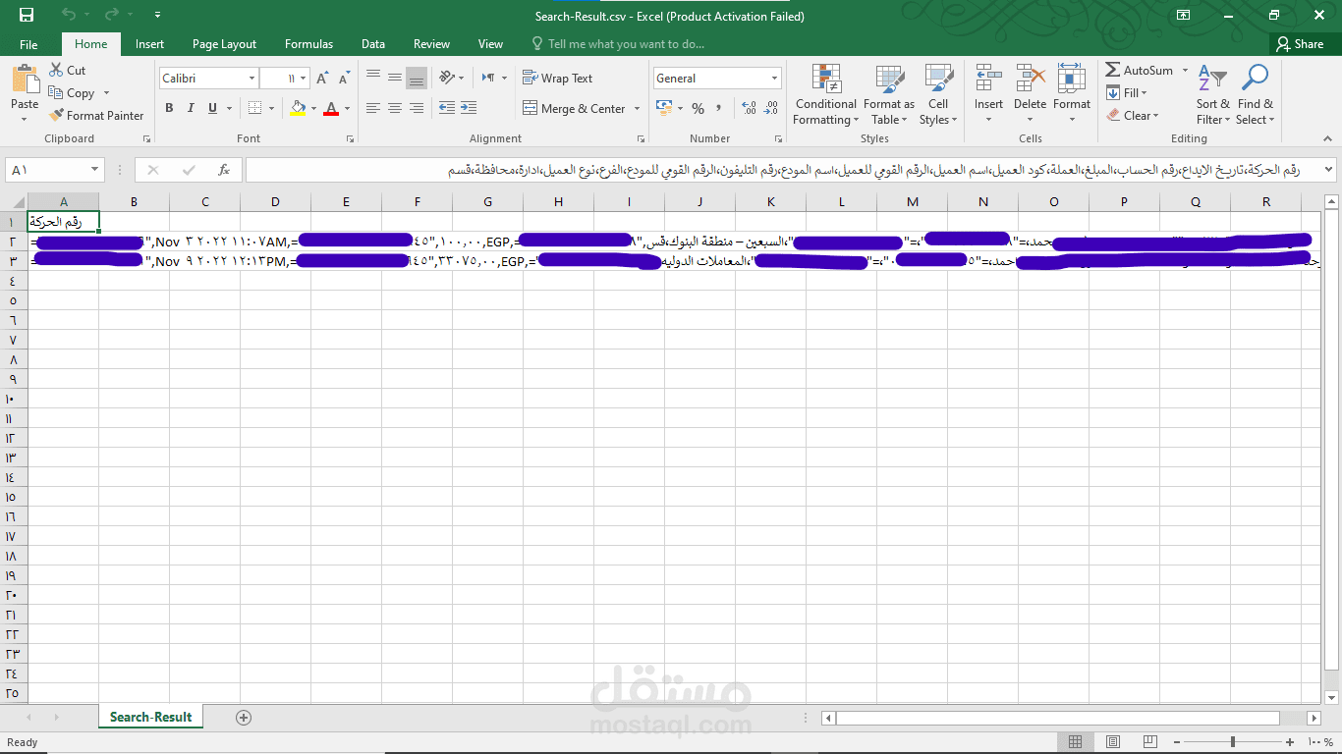1342x754 pixels.
Task: Open the File menu
Action: coord(28,44)
